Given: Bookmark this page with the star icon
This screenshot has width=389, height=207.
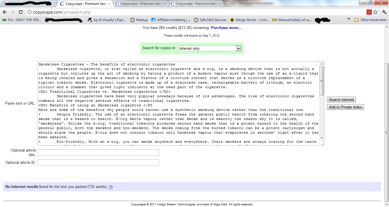Looking at the screenshot, I should (x=376, y=12).
